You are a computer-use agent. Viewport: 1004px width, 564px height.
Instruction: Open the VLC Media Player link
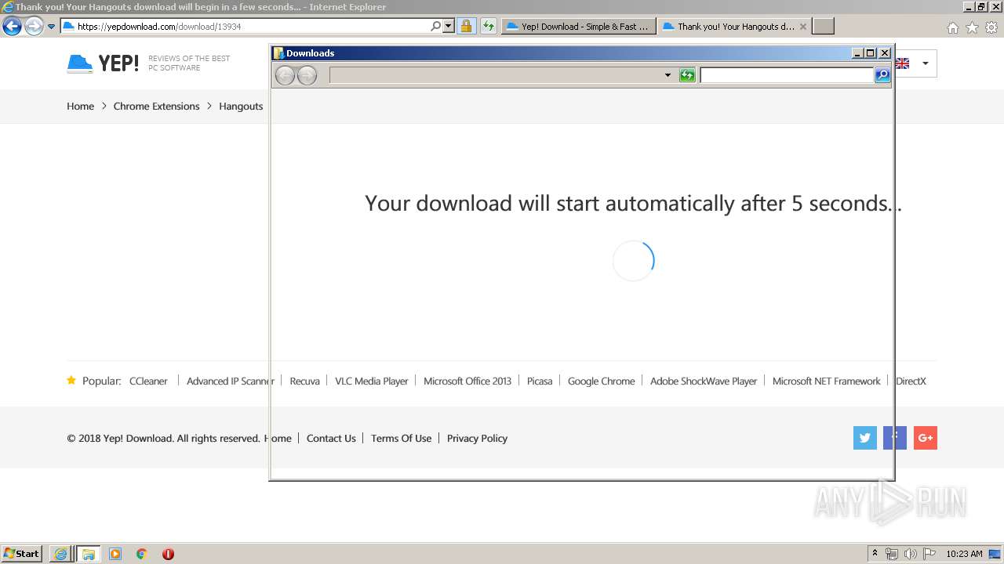372,381
